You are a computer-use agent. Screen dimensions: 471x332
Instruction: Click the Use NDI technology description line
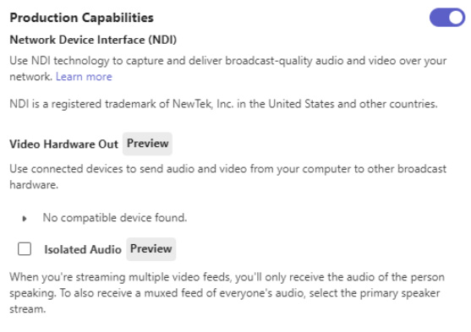(228, 61)
